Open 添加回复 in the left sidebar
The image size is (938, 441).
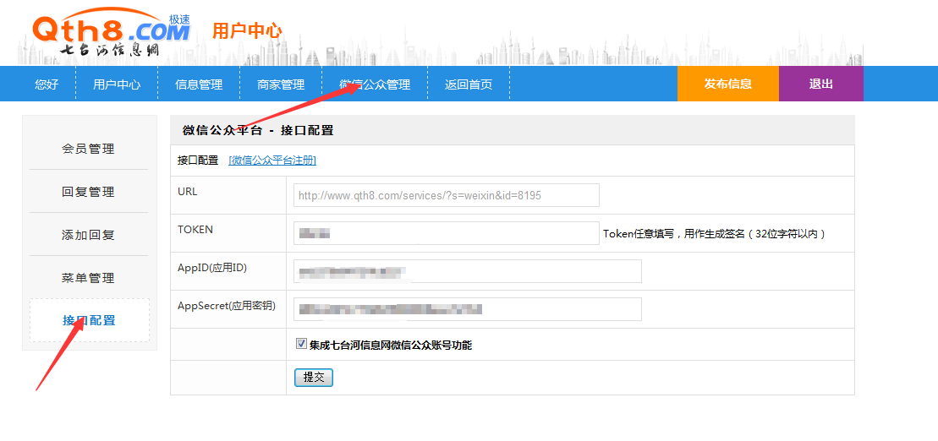click(x=88, y=235)
